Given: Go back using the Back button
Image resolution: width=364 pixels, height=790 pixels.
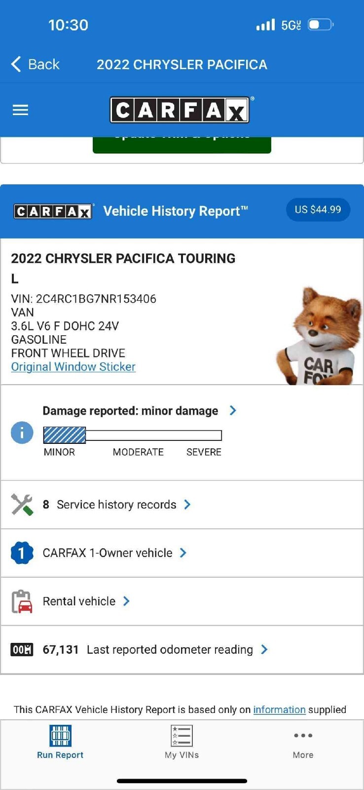Looking at the screenshot, I should (x=36, y=64).
